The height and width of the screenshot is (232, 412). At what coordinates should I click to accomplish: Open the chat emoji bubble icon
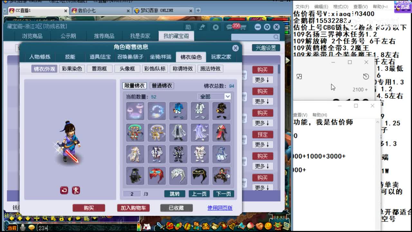click(x=32, y=227)
